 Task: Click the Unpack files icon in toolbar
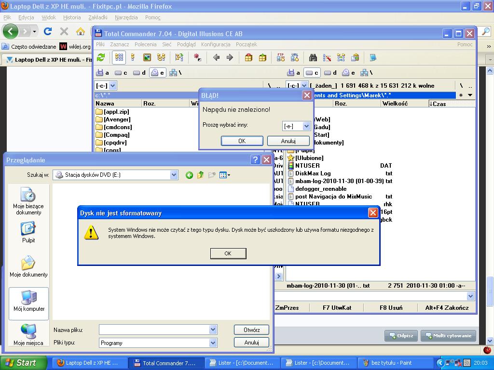click(262, 58)
